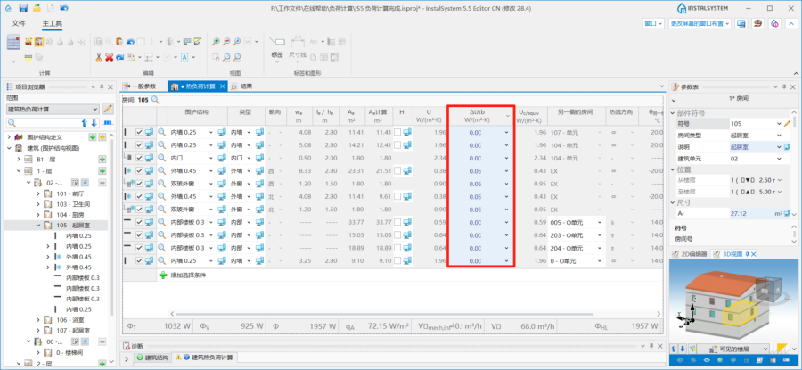This screenshot has width=802, height=370.
Task: Toggle the checkbox for the 内门 row
Action: (139, 158)
